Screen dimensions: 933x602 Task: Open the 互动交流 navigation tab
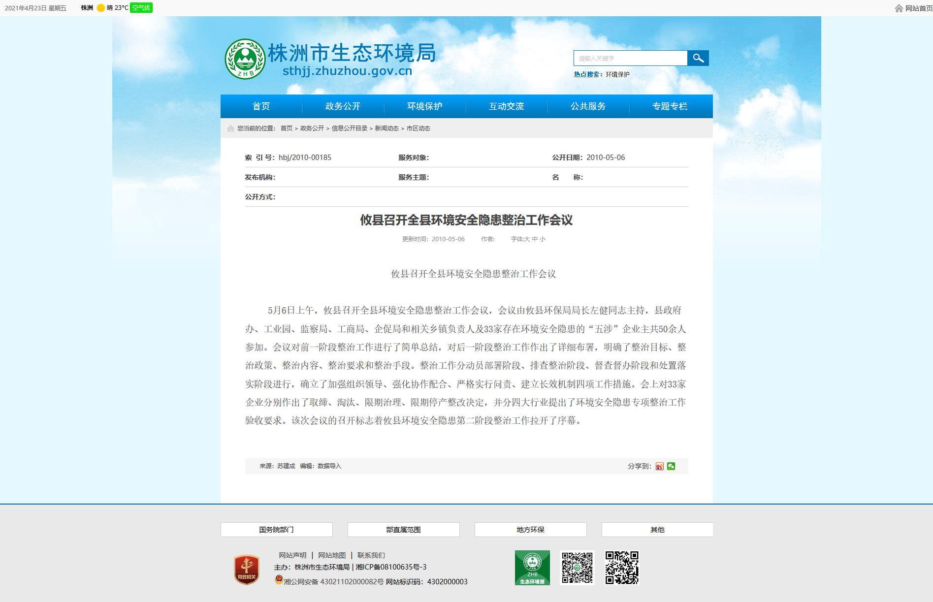507,106
